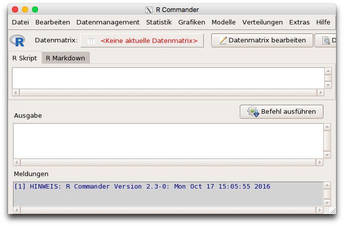Open the Extras menu
The width and height of the screenshot is (344, 226).
coord(299,22)
